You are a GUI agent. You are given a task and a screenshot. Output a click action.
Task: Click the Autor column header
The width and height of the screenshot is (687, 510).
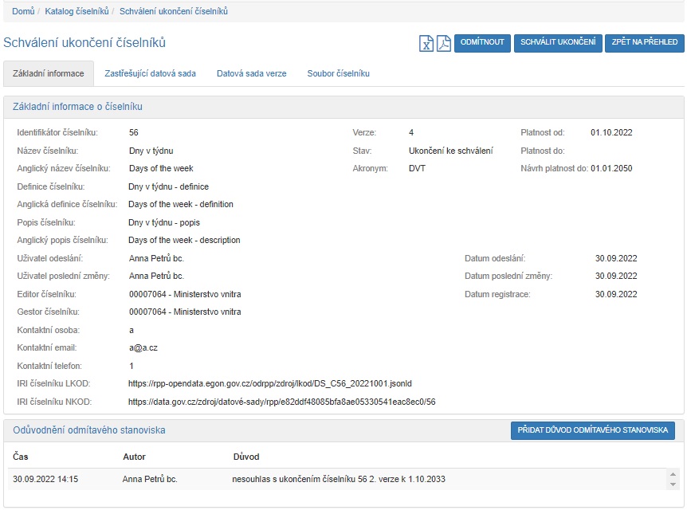point(134,457)
